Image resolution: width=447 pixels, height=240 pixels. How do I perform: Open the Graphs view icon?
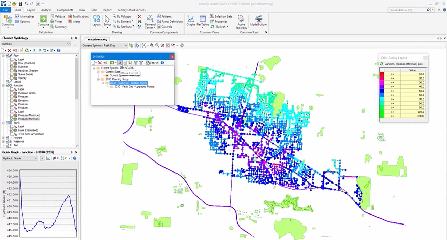[x=191, y=20]
